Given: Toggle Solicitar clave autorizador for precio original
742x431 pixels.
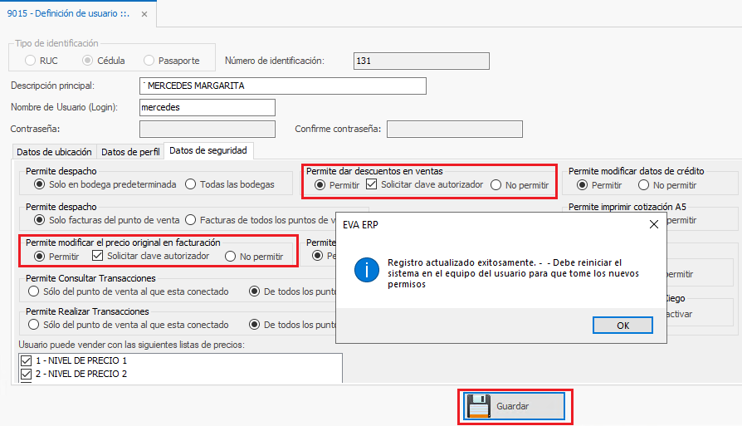Looking at the screenshot, I should pyautogui.click(x=100, y=257).
